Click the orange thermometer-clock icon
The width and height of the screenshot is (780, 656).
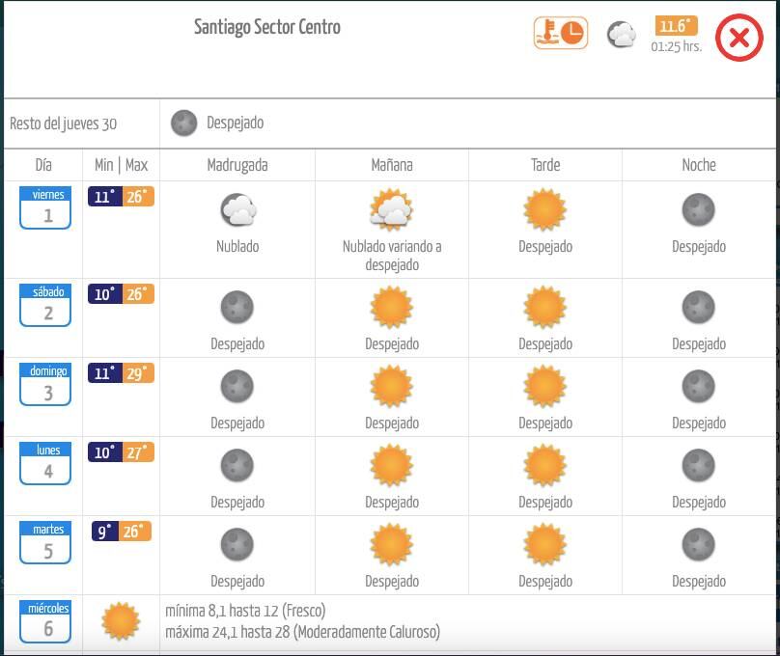[561, 33]
